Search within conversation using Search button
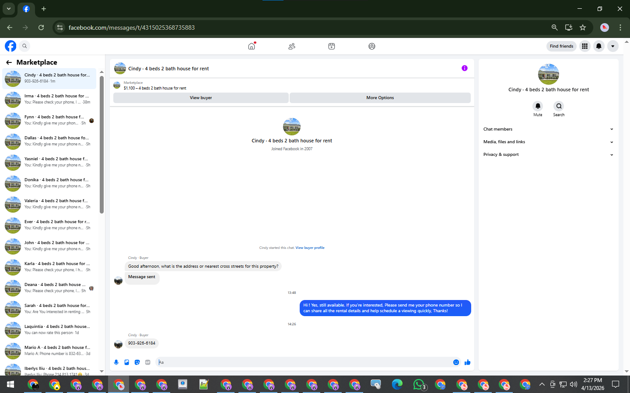This screenshot has width=630, height=393. click(x=559, y=106)
